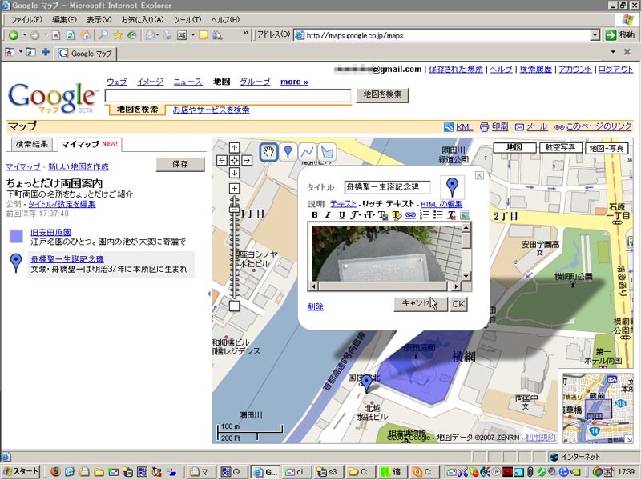This screenshot has height=480, width=641.
Task: Open the Favorites star in toolbar
Action: point(118,35)
